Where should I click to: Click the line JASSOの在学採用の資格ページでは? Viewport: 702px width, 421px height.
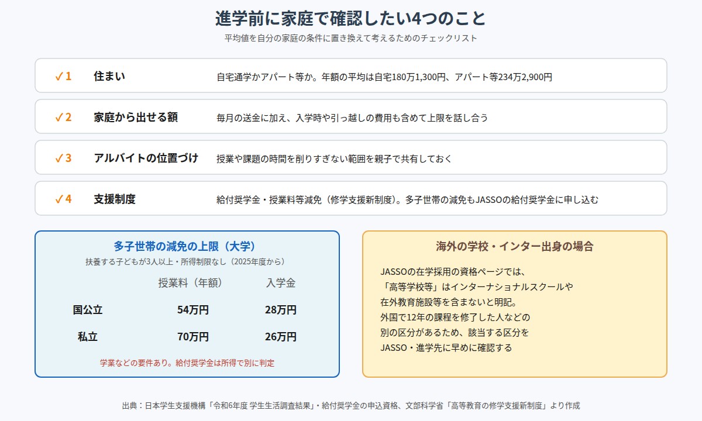tap(454, 272)
